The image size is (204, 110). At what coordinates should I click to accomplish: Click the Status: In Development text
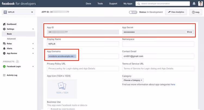pyautogui.click(x=151, y=12)
